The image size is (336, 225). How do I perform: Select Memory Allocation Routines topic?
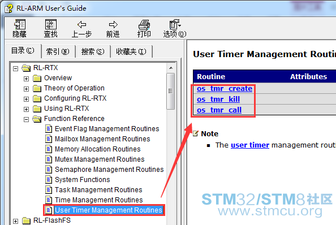coord(97,149)
